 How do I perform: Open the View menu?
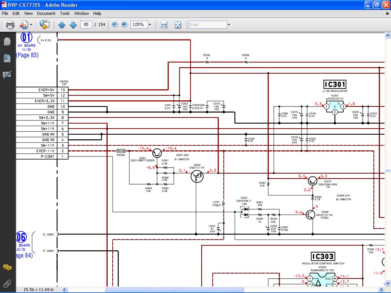point(28,13)
